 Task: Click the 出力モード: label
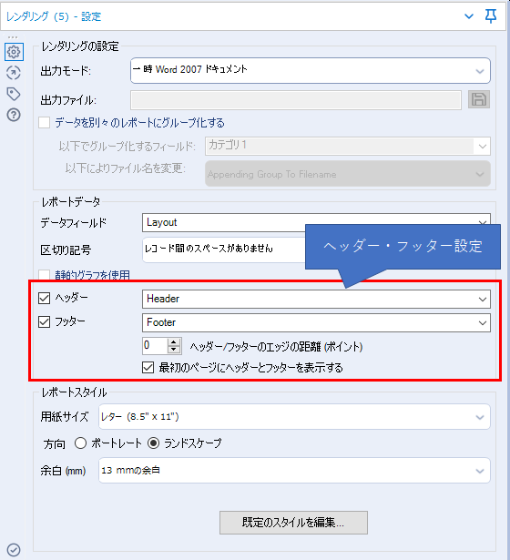(66, 71)
